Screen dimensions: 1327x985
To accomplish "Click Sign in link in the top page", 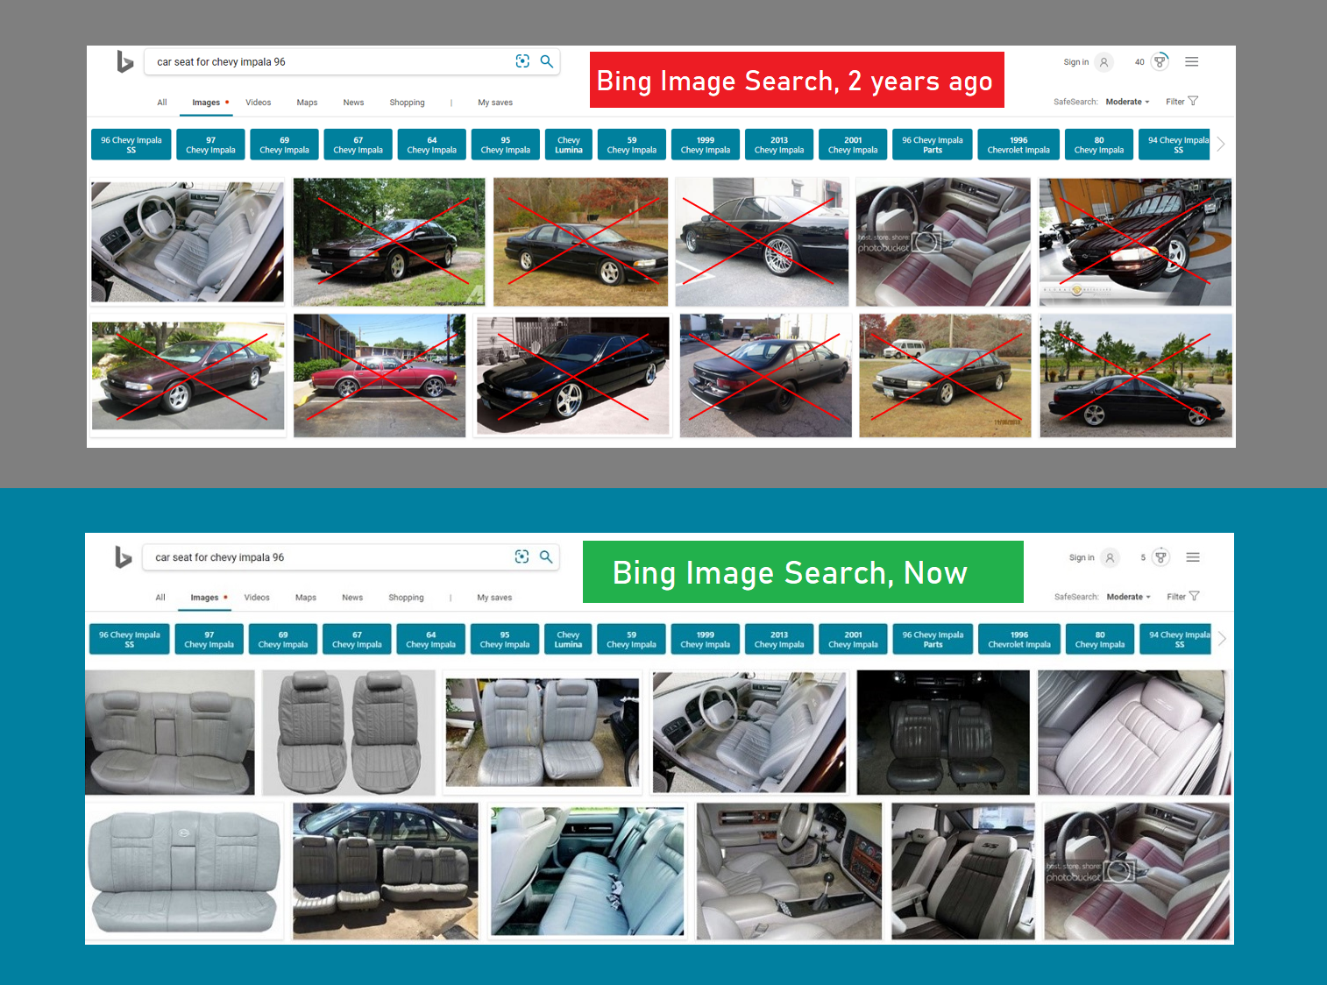I will pyautogui.click(x=1075, y=62).
